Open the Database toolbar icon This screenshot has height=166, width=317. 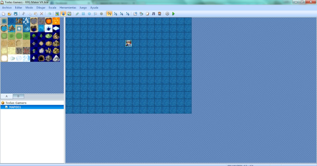tap(135, 14)
